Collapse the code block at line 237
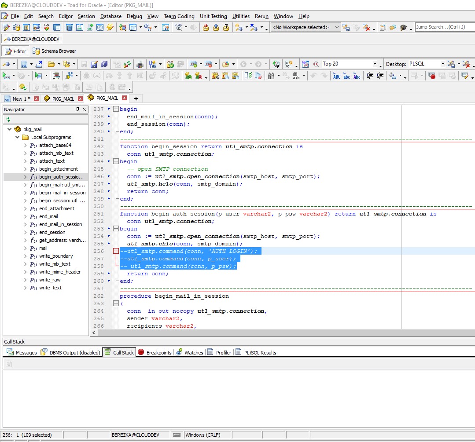This screenshot has height=442, width=475. [x=116, y=109]
